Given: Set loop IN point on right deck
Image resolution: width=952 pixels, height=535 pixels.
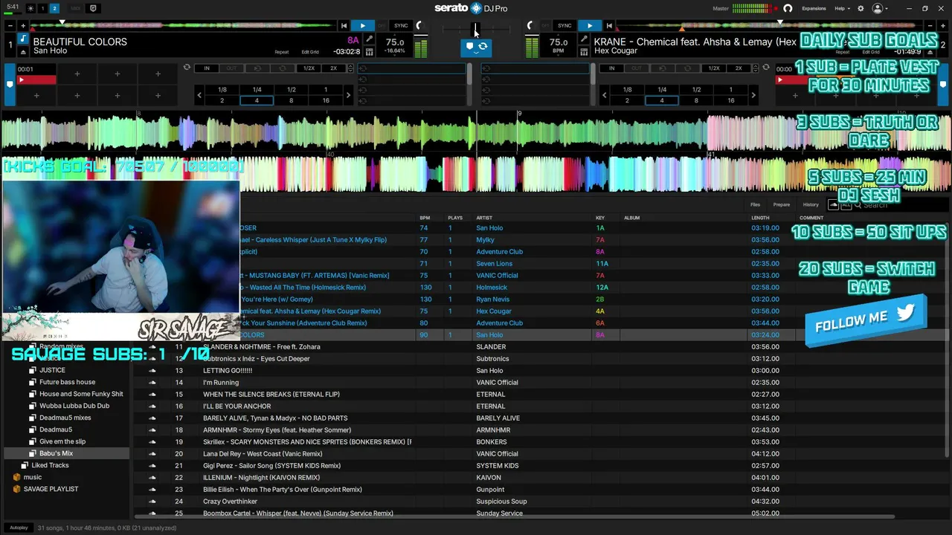Looking at the screenshot, I should (612, 68).
